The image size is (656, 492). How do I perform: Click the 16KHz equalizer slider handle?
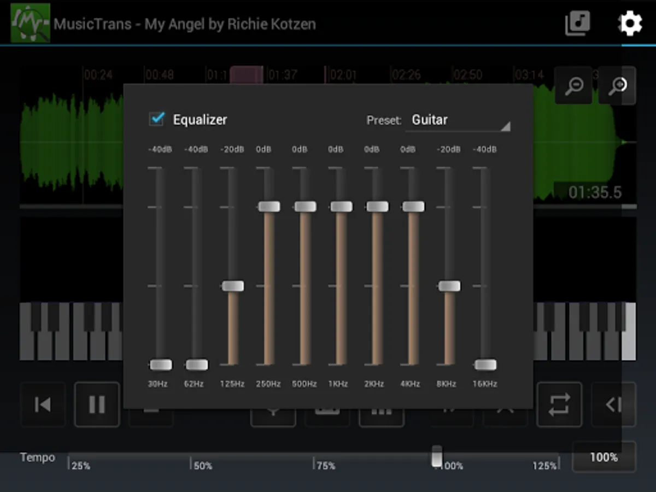tap(485, 365)
